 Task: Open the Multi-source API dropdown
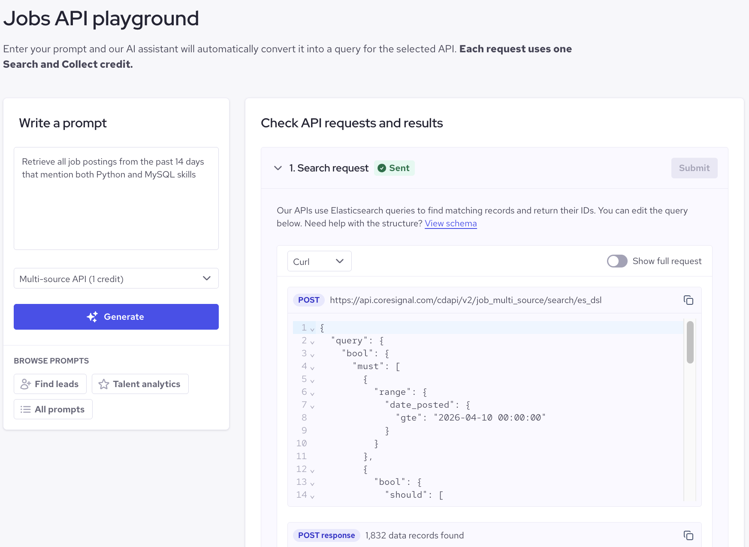point(116,279)
